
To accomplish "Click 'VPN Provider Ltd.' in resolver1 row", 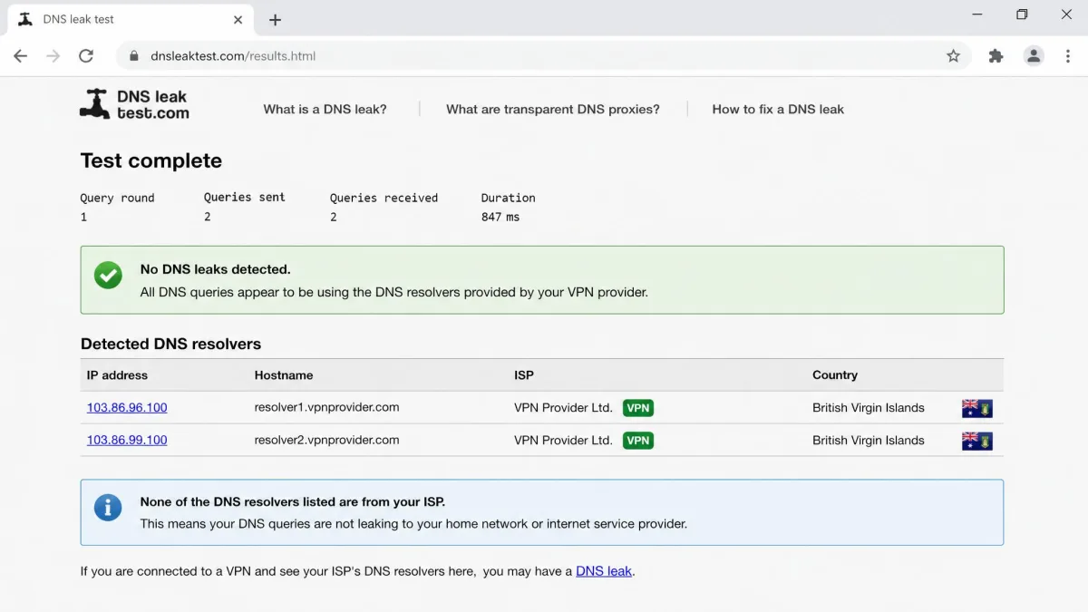I will [x=563, y=408].
